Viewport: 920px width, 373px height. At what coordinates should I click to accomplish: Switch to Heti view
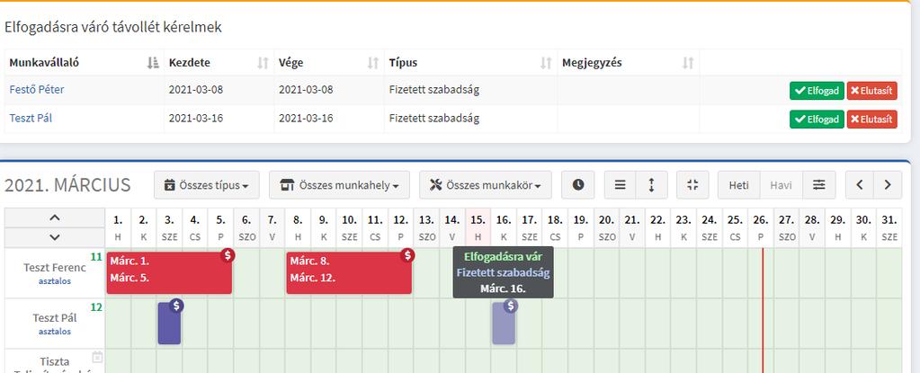pyautogui.click(x=738, y=185)
